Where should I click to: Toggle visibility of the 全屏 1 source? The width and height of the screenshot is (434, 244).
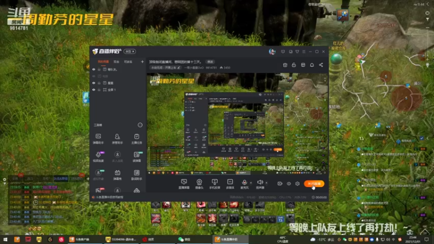click(93, 89)
